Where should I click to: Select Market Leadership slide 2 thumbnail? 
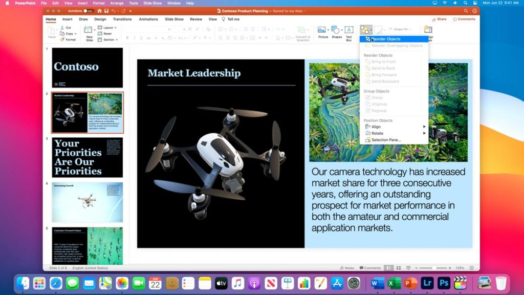point(87,113)
